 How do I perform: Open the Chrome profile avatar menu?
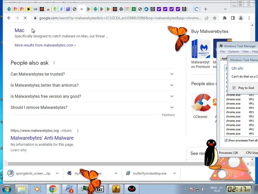coord(241,18)
